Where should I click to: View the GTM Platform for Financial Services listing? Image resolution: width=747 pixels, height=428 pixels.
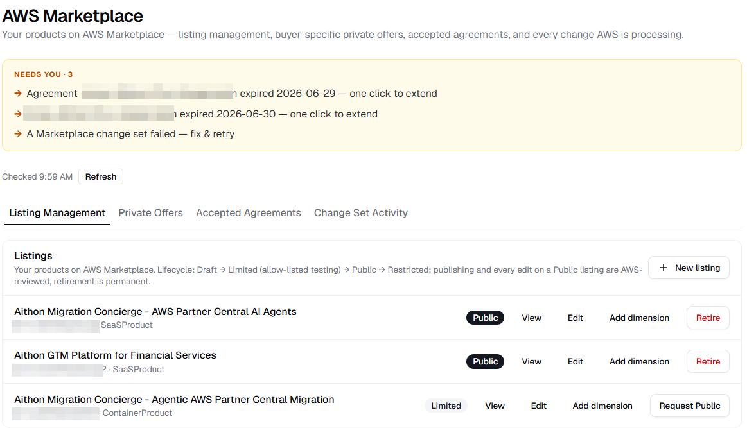tap(531, 362)
